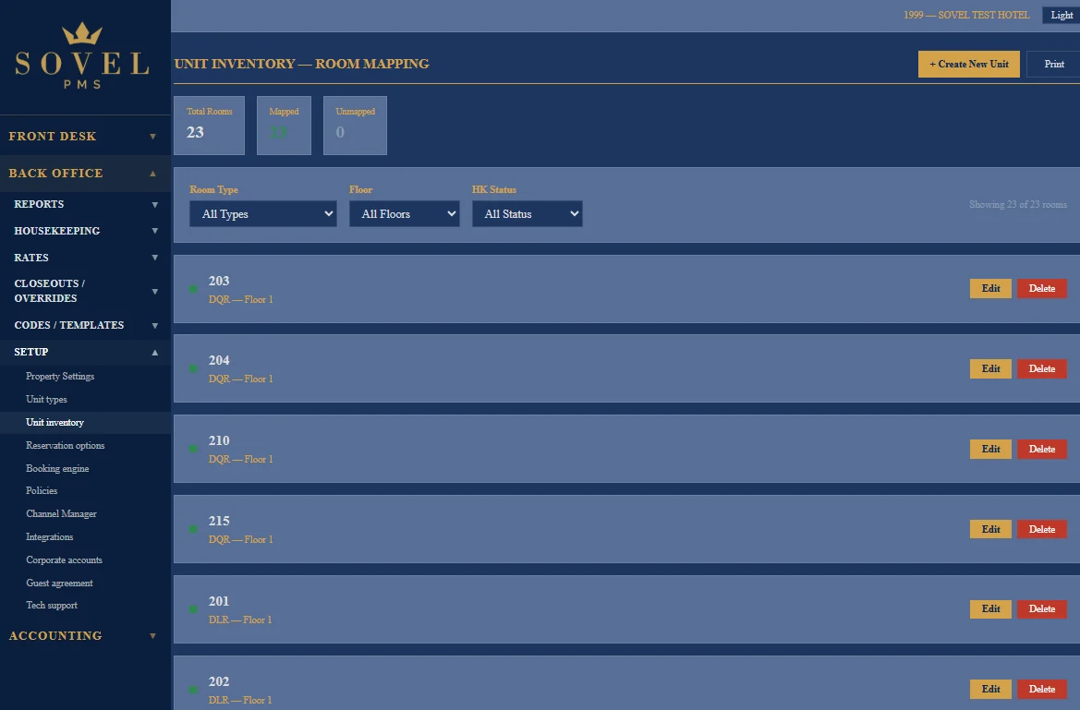Click green status dot for room 215
1080x710 pixels.
pyautogui.click(x=193, y=529)
